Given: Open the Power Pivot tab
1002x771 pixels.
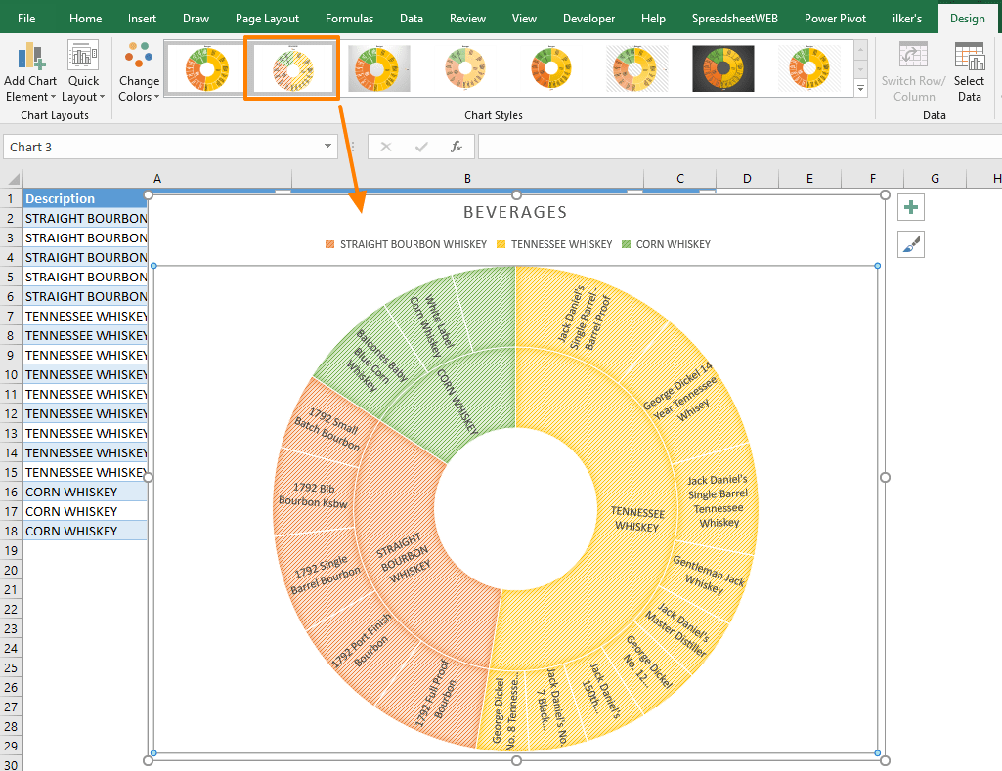Looking at the screenshot, I should [x=835, y=18].
